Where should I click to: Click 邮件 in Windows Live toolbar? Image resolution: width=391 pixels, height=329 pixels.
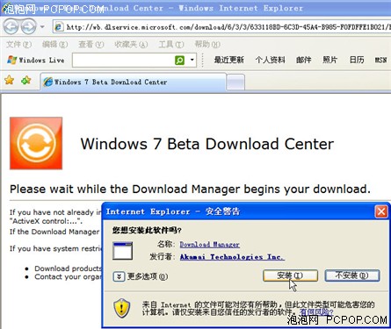click(303, 60)
